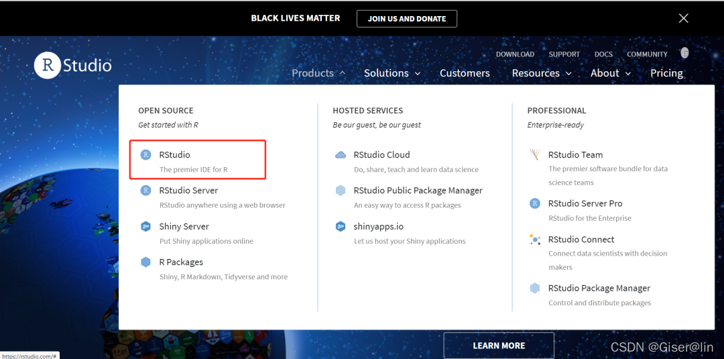Open the COMMUNITY link
724x359 pixels.
647,54
